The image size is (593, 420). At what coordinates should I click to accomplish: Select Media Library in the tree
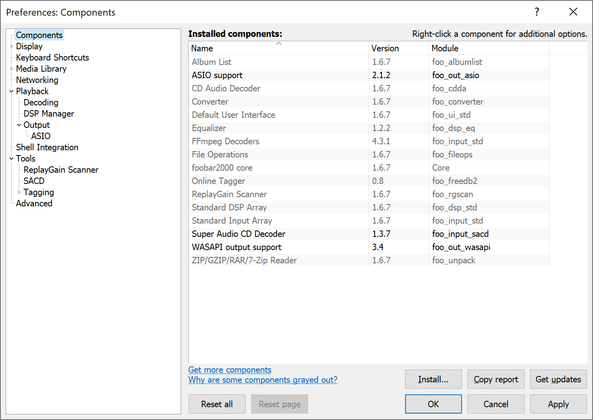[41, 69]
